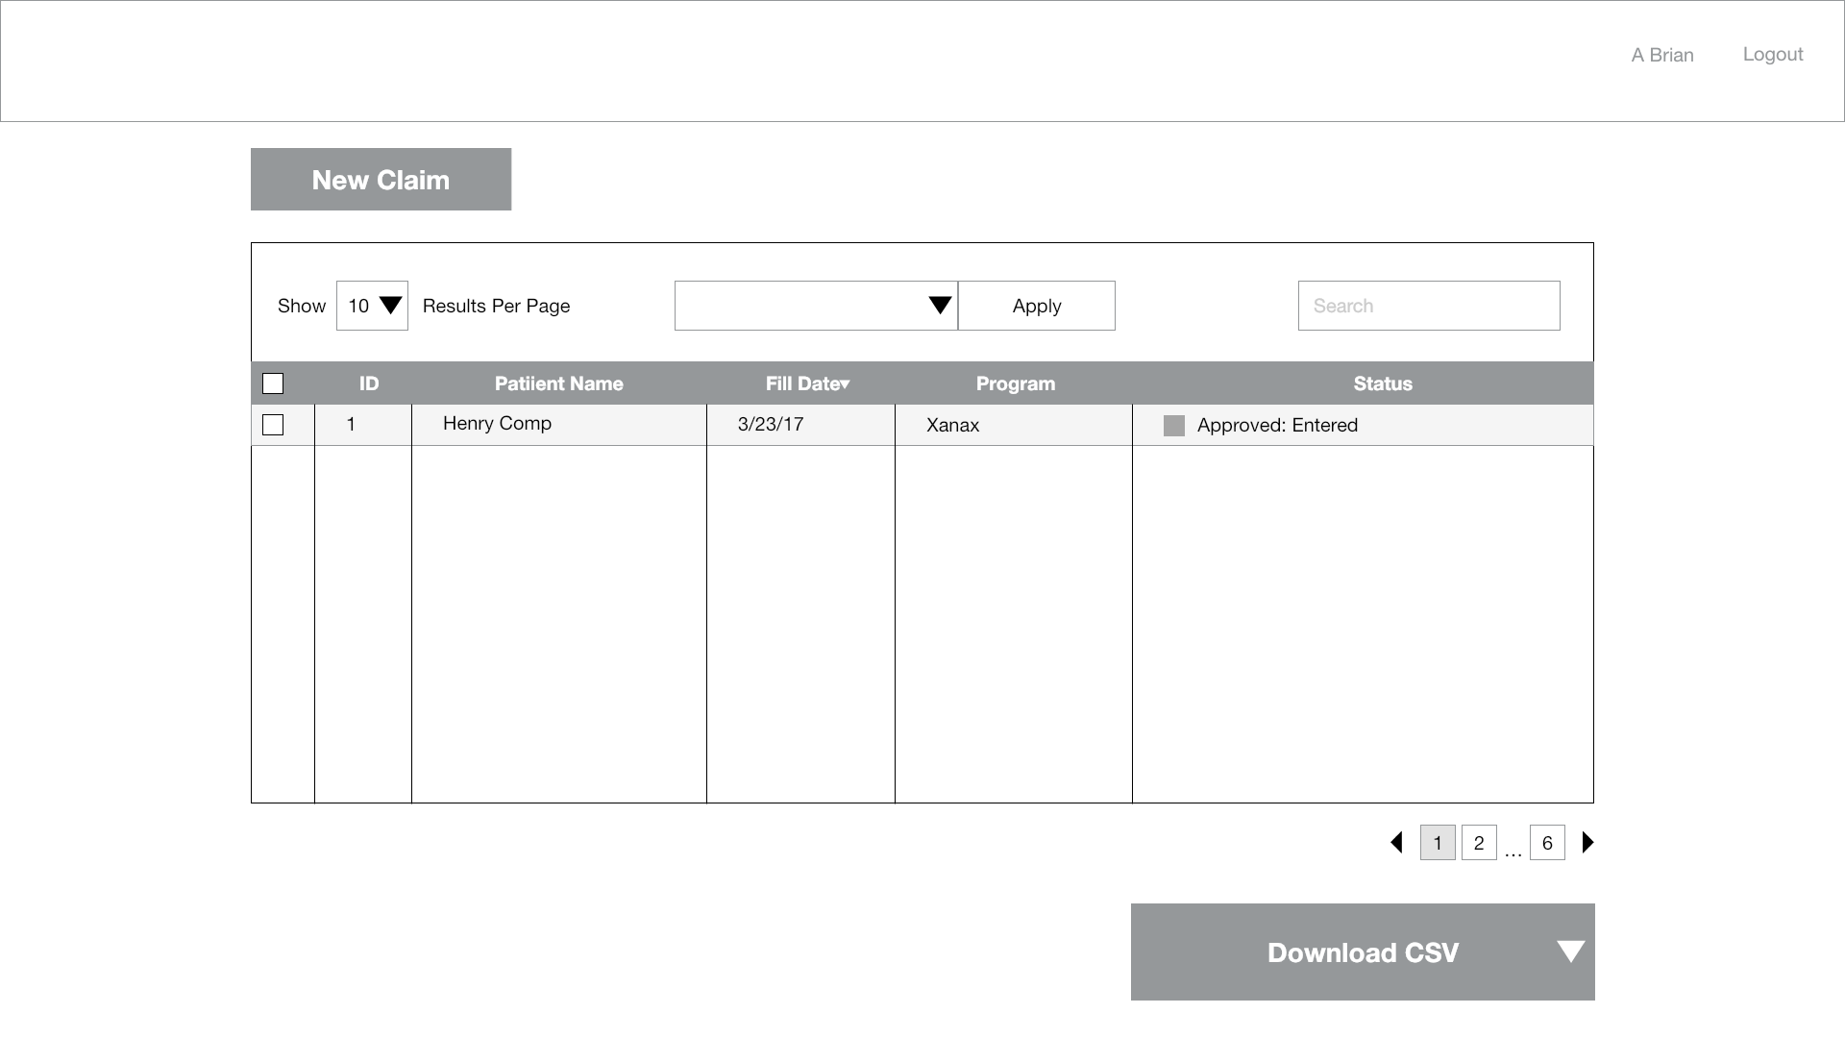This screenshot has width=1845, height=1038.
Task: Click gray status square for Approved: Entered
Action: [x=1173, y=426]
